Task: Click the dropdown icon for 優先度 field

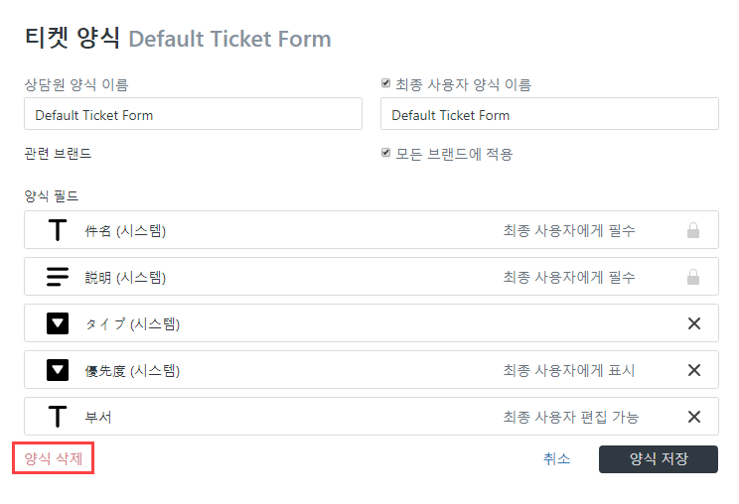Action: (x=58, y=370)
